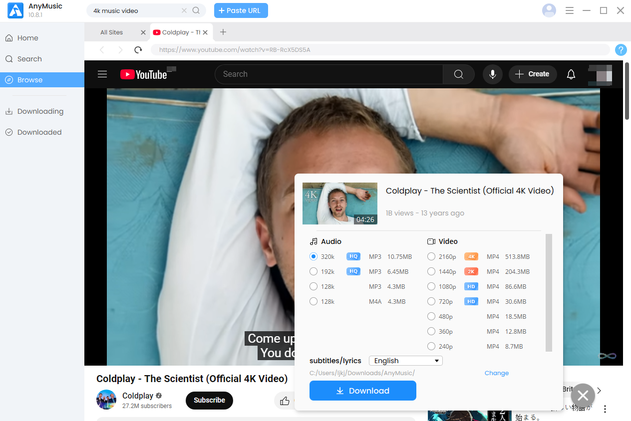Click the browser URL address field
The width and height of the screenshot is (631, 421).
pyautogui.click(x=380, y=50)
